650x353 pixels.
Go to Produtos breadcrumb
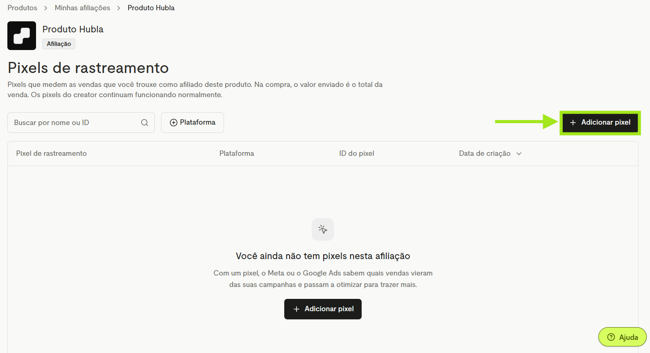[x=22, y=8]
